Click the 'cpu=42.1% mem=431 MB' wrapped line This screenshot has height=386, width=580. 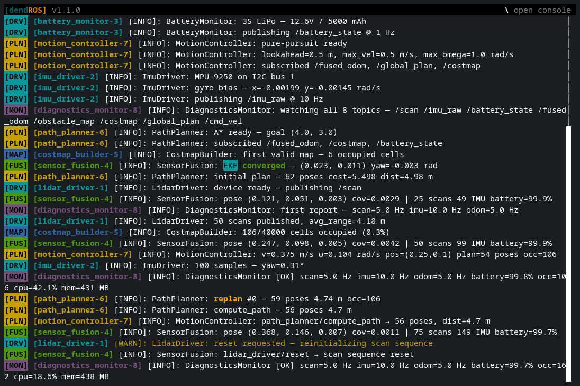click(61, 287)
